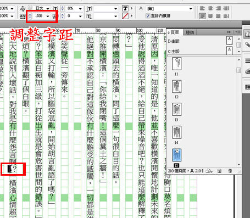This screenshot has width=250, height=218.
Task: Click the -500 tracking value field
Action: (x=39, y=16)
